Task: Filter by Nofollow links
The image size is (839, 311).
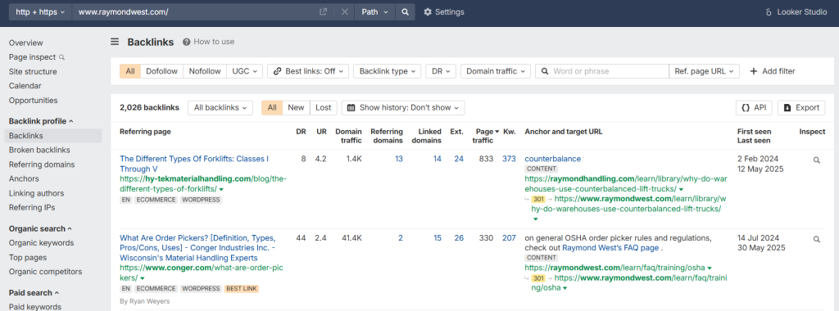Action: 204,71
